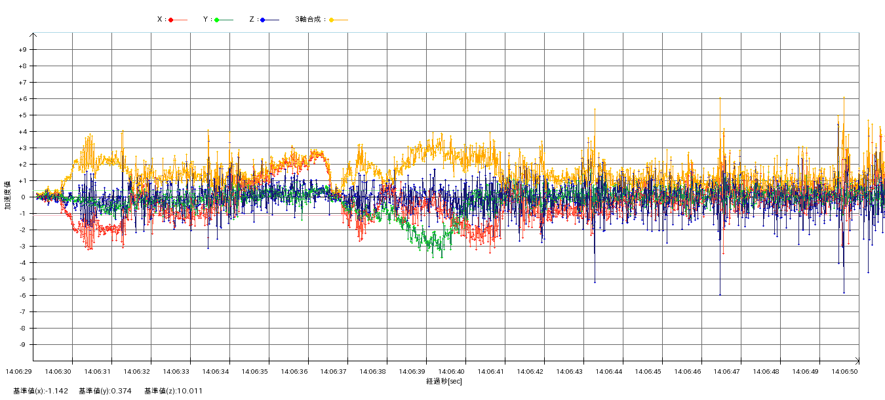This screenshot has height=400, width=885.
Task: Pick the 14:06:50 time axis tick label
Action: [x=845, y=372]
